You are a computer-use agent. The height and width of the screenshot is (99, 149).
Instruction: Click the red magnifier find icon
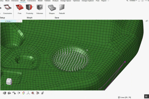pos(33,93)
